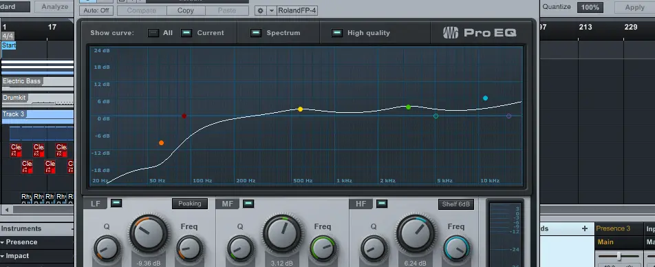The image size is (655, 267).
Task: Open the Instruments panel header
Action: (36, 228)
